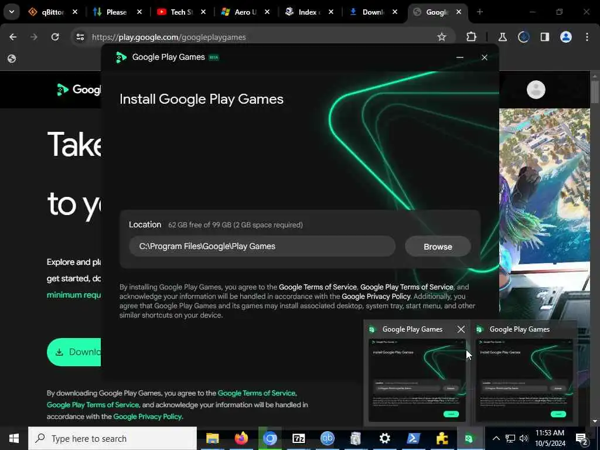Image resolution: width=600 pixels, height=450 pixels.
Task: Close the first Google Play Games taskbar preview
Action: click(x=461, y=329)
